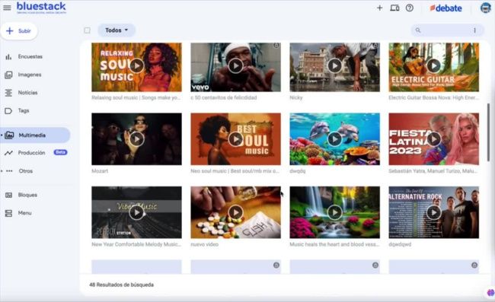Open the devices preview icon

click(394, 8)
